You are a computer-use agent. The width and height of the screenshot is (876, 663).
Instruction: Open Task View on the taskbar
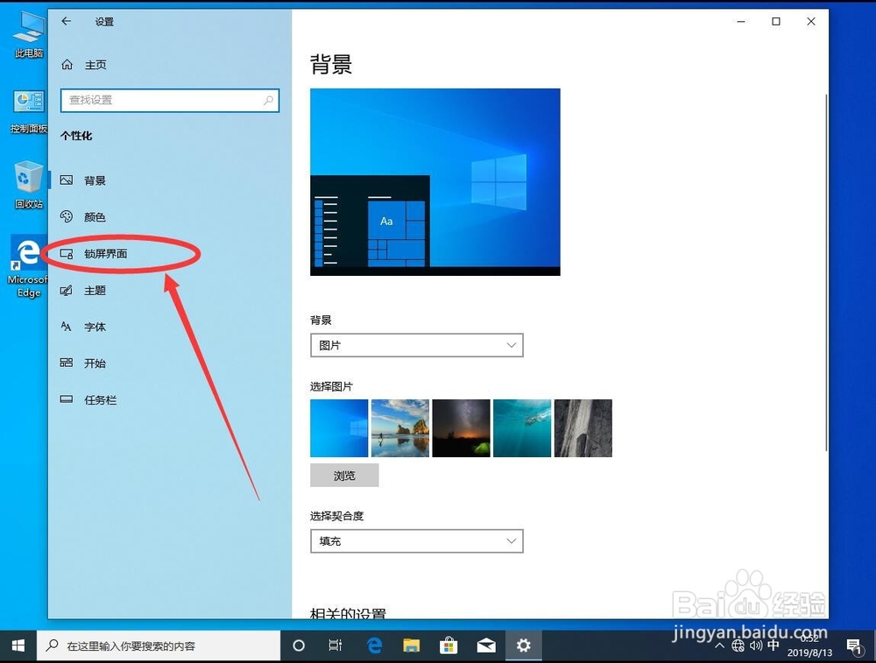pyautogui.click(x=336, y=645)
